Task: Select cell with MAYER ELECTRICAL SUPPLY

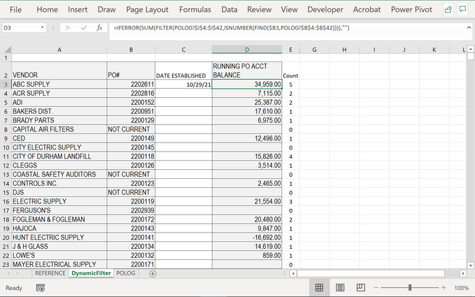Action: click(x=59, y=265)
